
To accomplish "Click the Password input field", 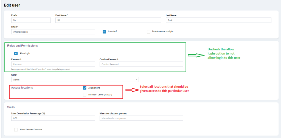I will pyautogui.click(x=53, y=64).
